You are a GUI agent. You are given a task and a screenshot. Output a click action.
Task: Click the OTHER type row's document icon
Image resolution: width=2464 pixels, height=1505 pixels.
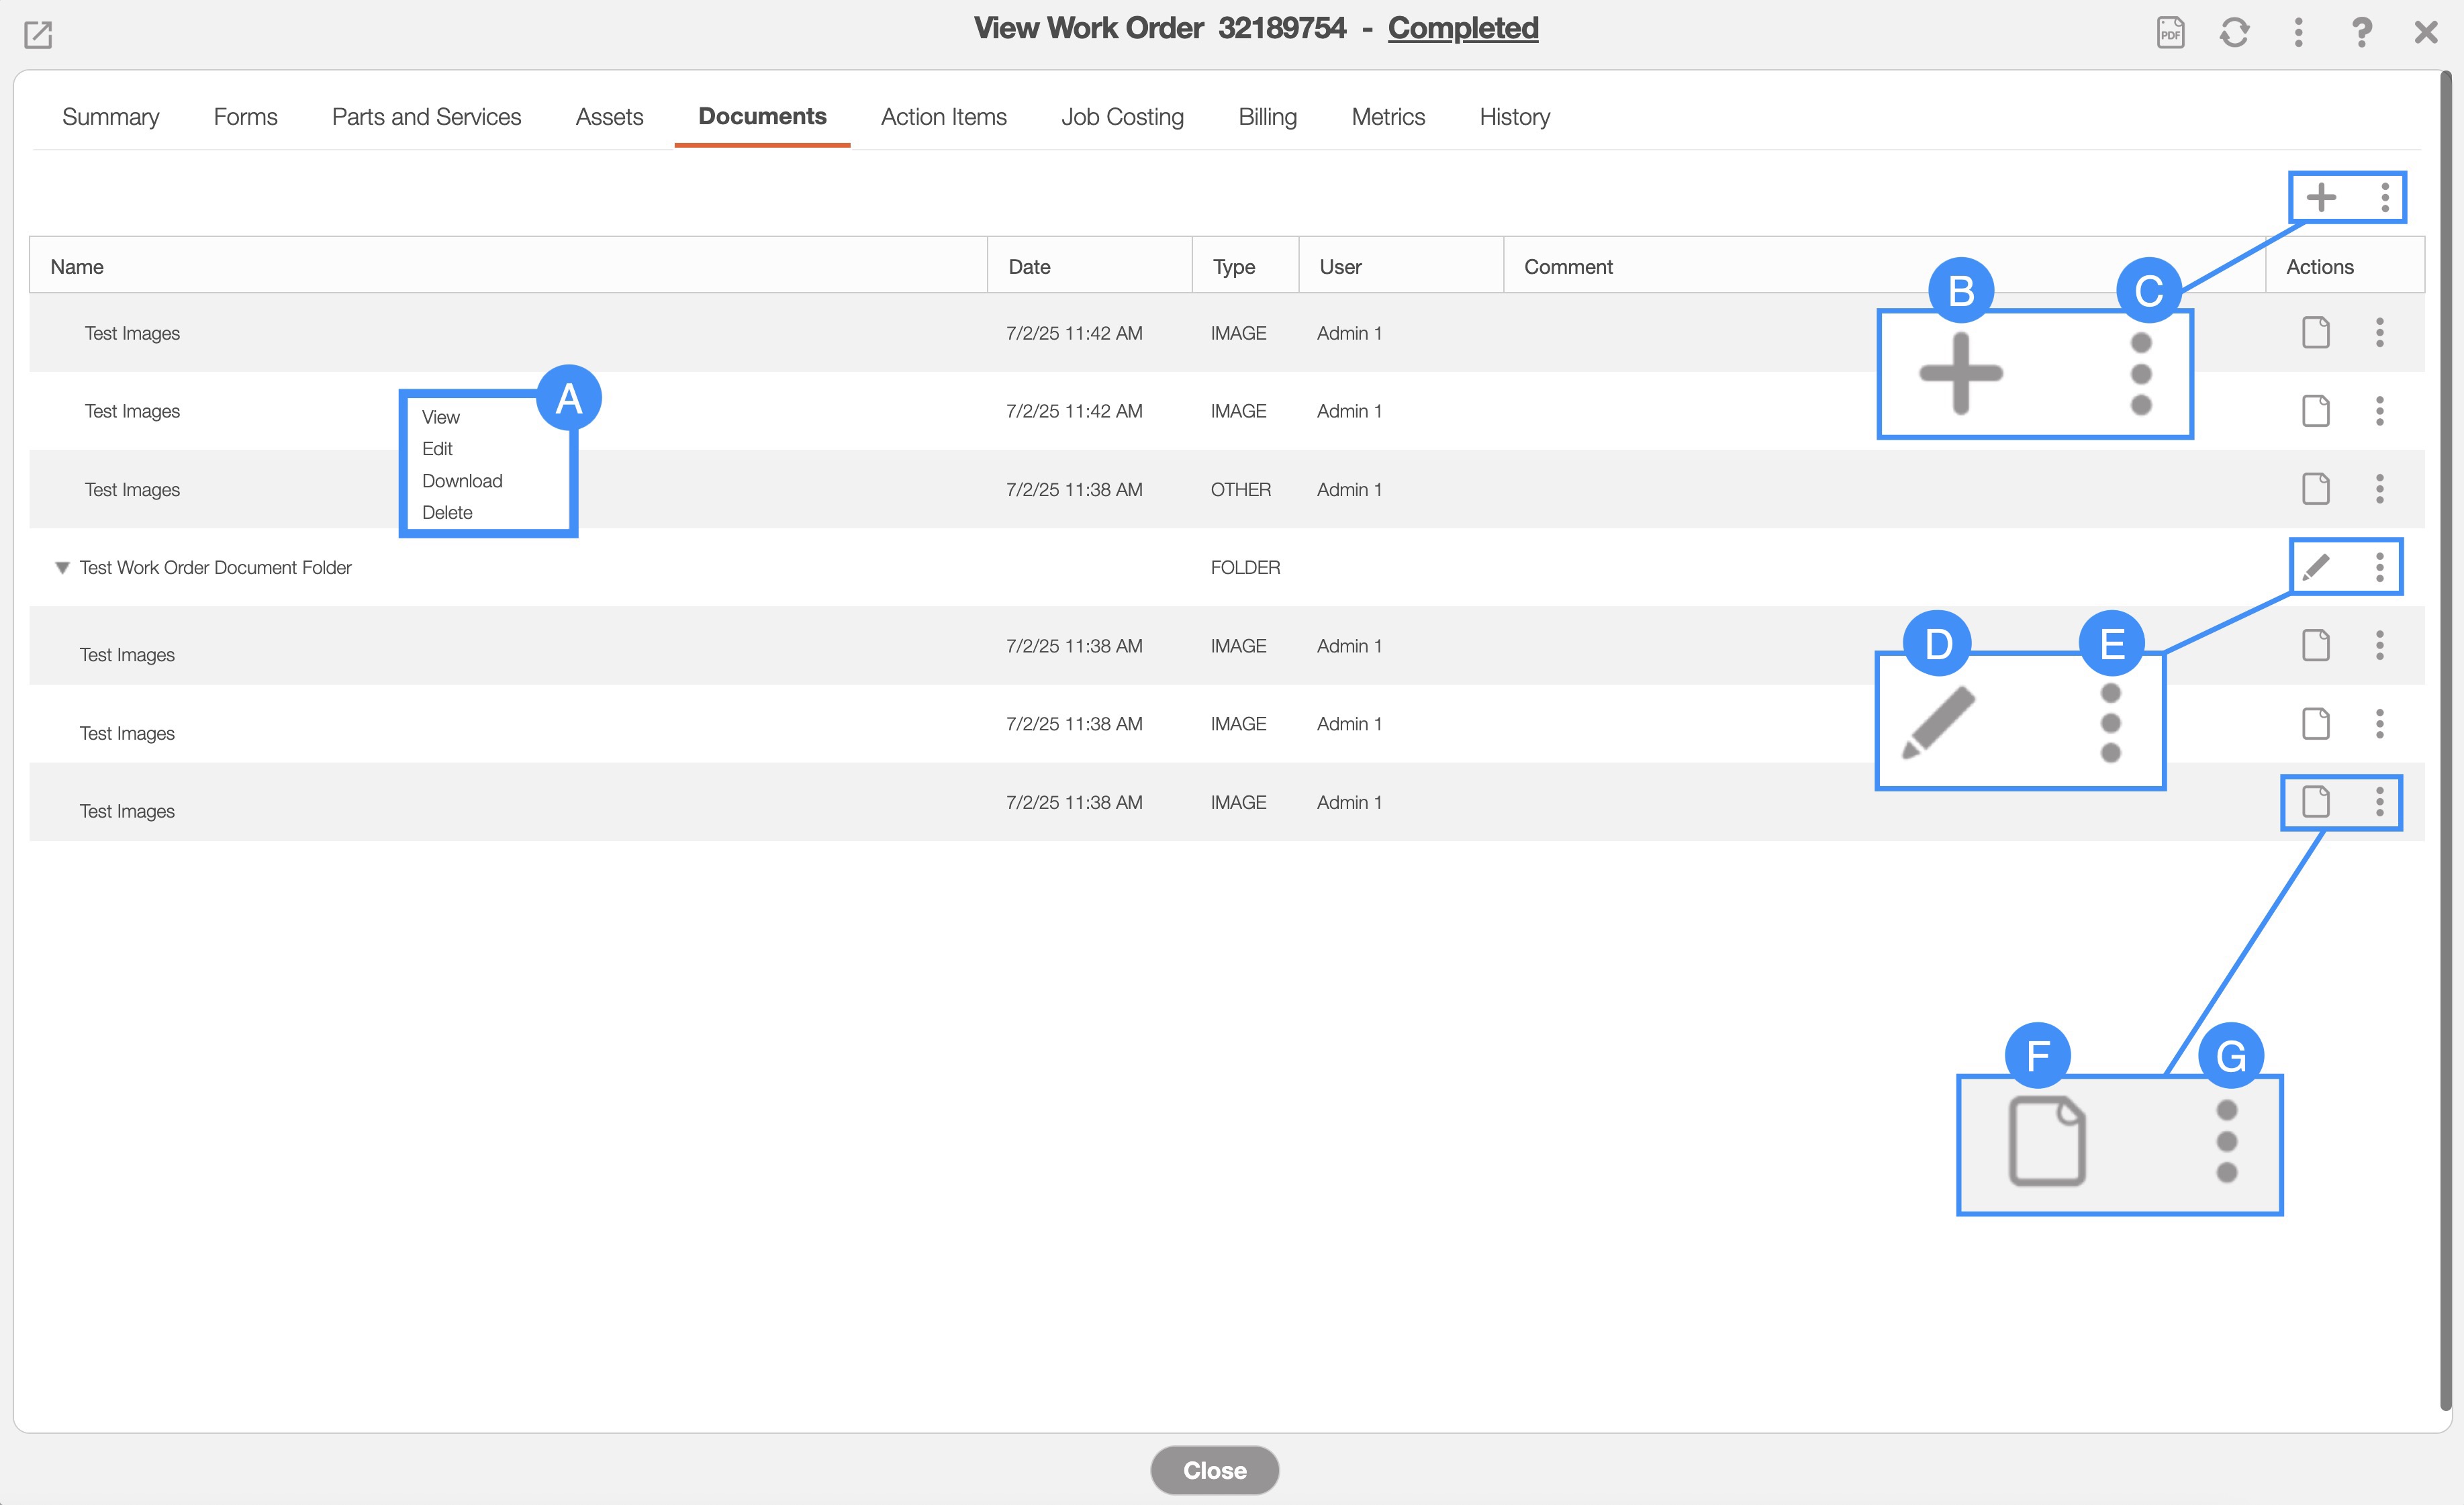point(2316,489)
